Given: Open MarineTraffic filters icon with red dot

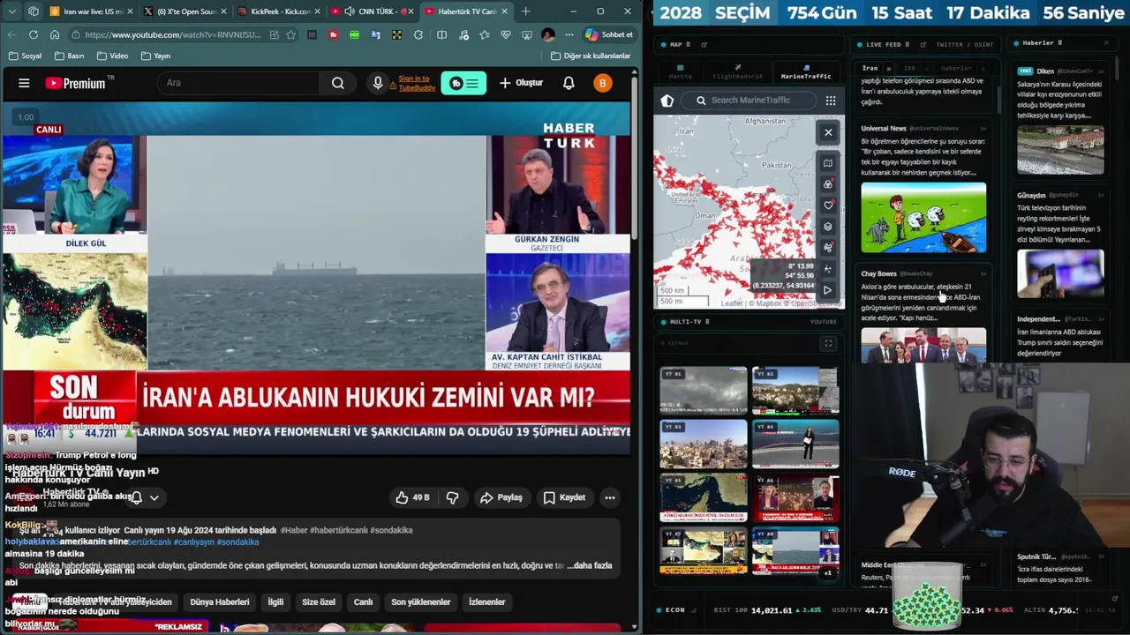Looking at the screenshot, I should point(828,183).
